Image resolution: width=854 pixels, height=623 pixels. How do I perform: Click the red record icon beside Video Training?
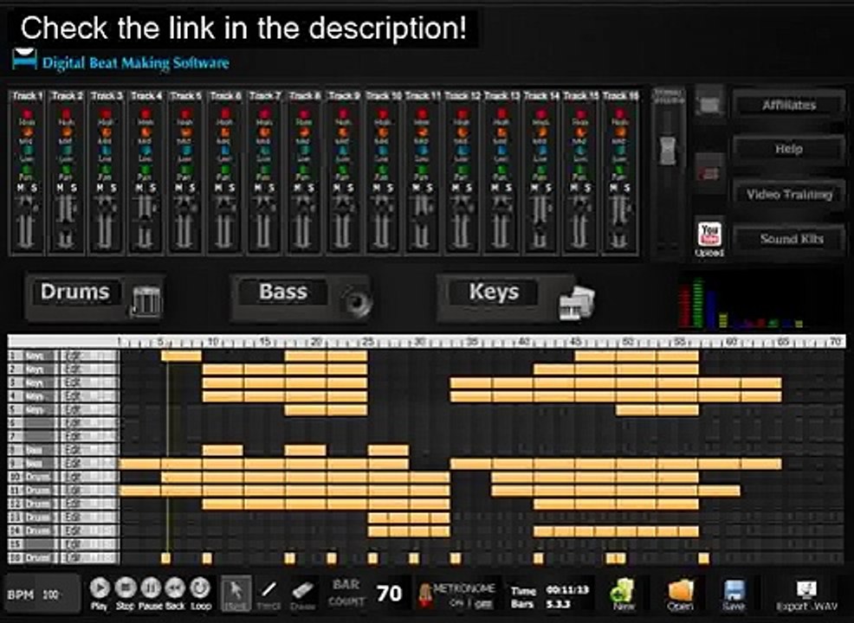click(709, 173)
